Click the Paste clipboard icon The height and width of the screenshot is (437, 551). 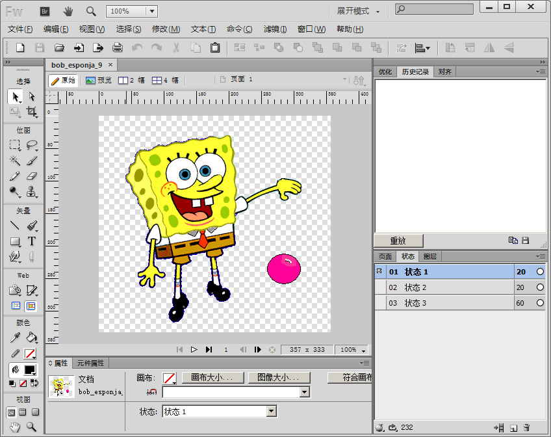215,47
